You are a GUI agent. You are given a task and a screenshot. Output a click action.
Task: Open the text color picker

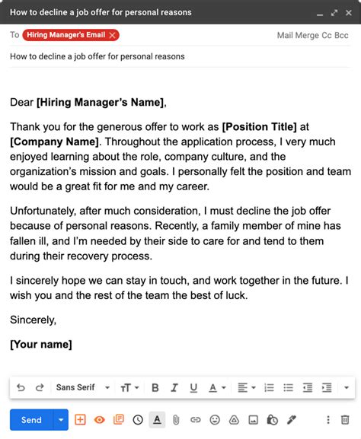tap(217, 388)
